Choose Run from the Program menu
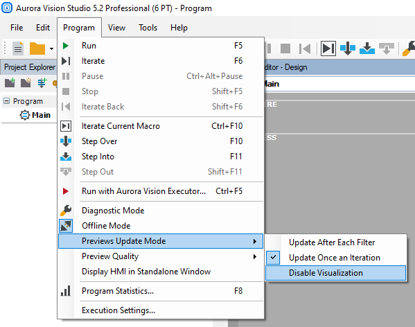This screenshot has width=415, height=327. pos(161,46)
